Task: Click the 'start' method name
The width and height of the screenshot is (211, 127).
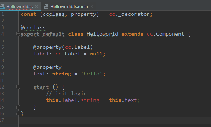Action: (41, 87)
